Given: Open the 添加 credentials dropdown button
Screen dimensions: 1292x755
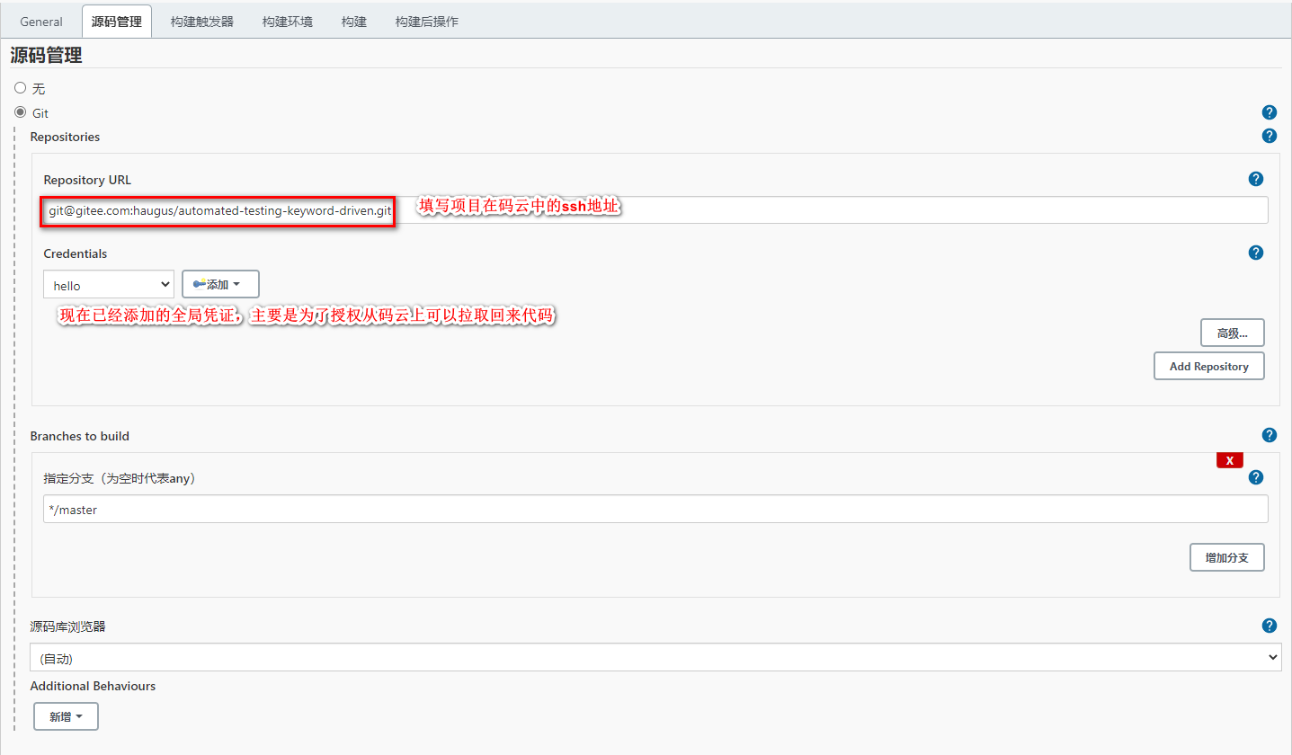Looking at the screenshot, I should click(220, 284).
